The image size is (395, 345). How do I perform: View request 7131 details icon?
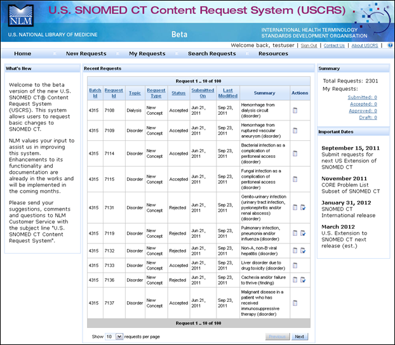tap(295, 207)
